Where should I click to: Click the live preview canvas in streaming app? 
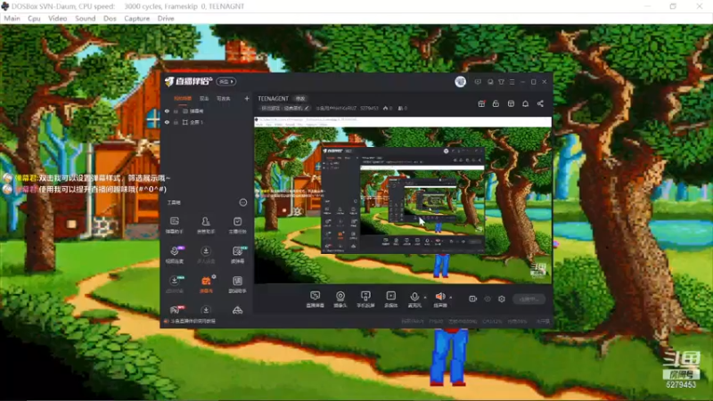click(x=403, y=200)
